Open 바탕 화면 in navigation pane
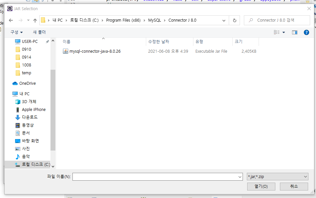 click(x=30, y=141)
